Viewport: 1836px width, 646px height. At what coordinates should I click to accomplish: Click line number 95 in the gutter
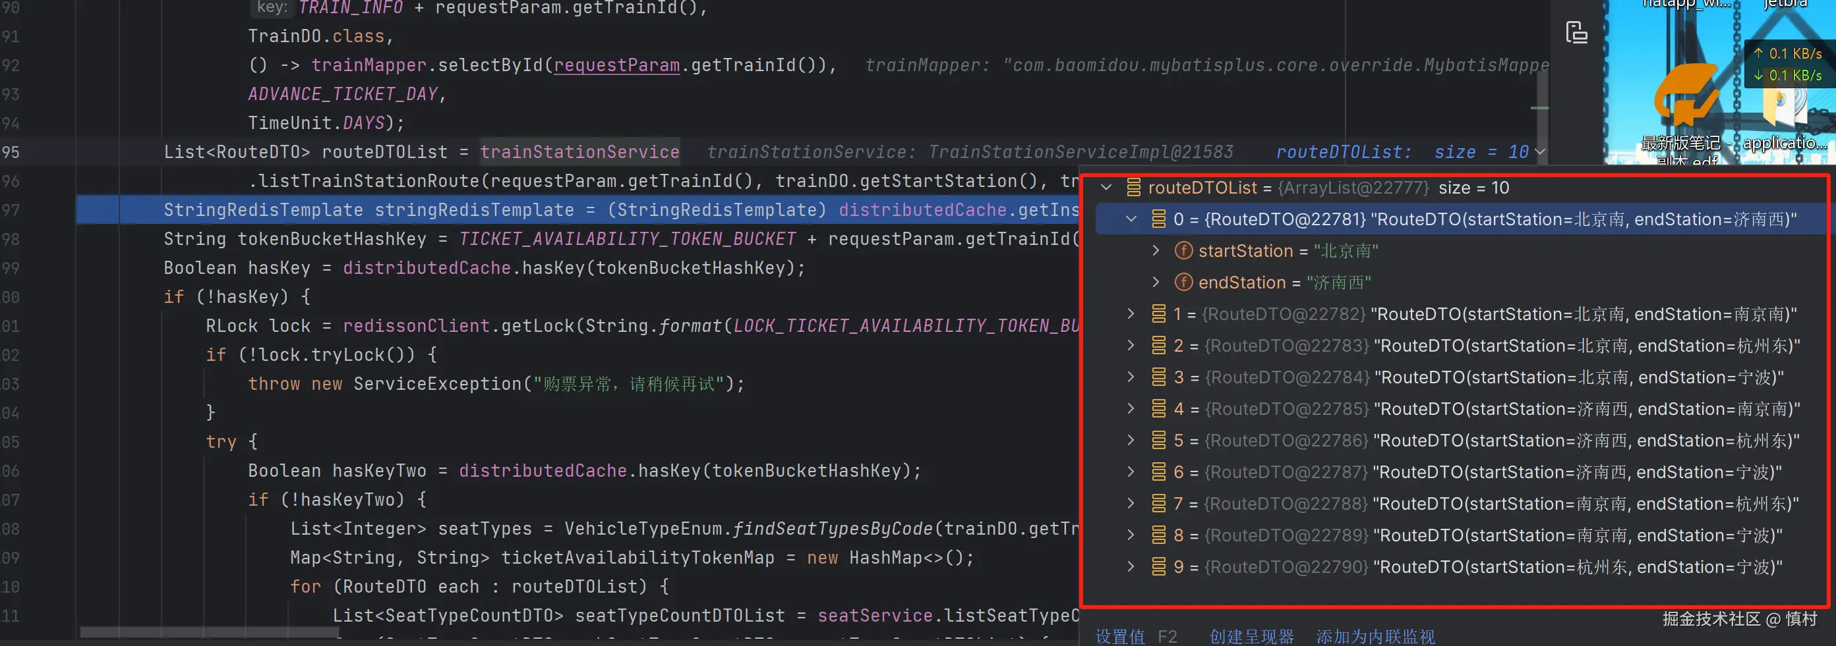click(x=11, y=152)
